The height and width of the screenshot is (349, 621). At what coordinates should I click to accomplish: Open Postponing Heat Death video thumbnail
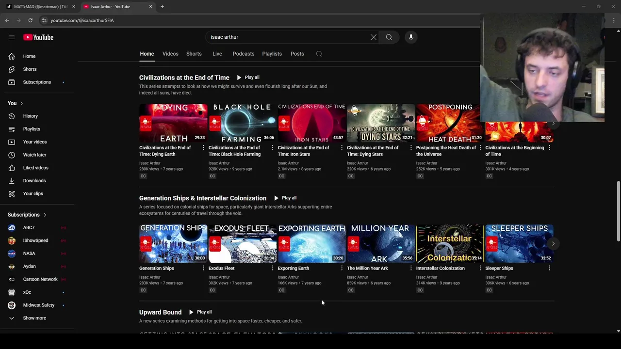tap(450, 123)
